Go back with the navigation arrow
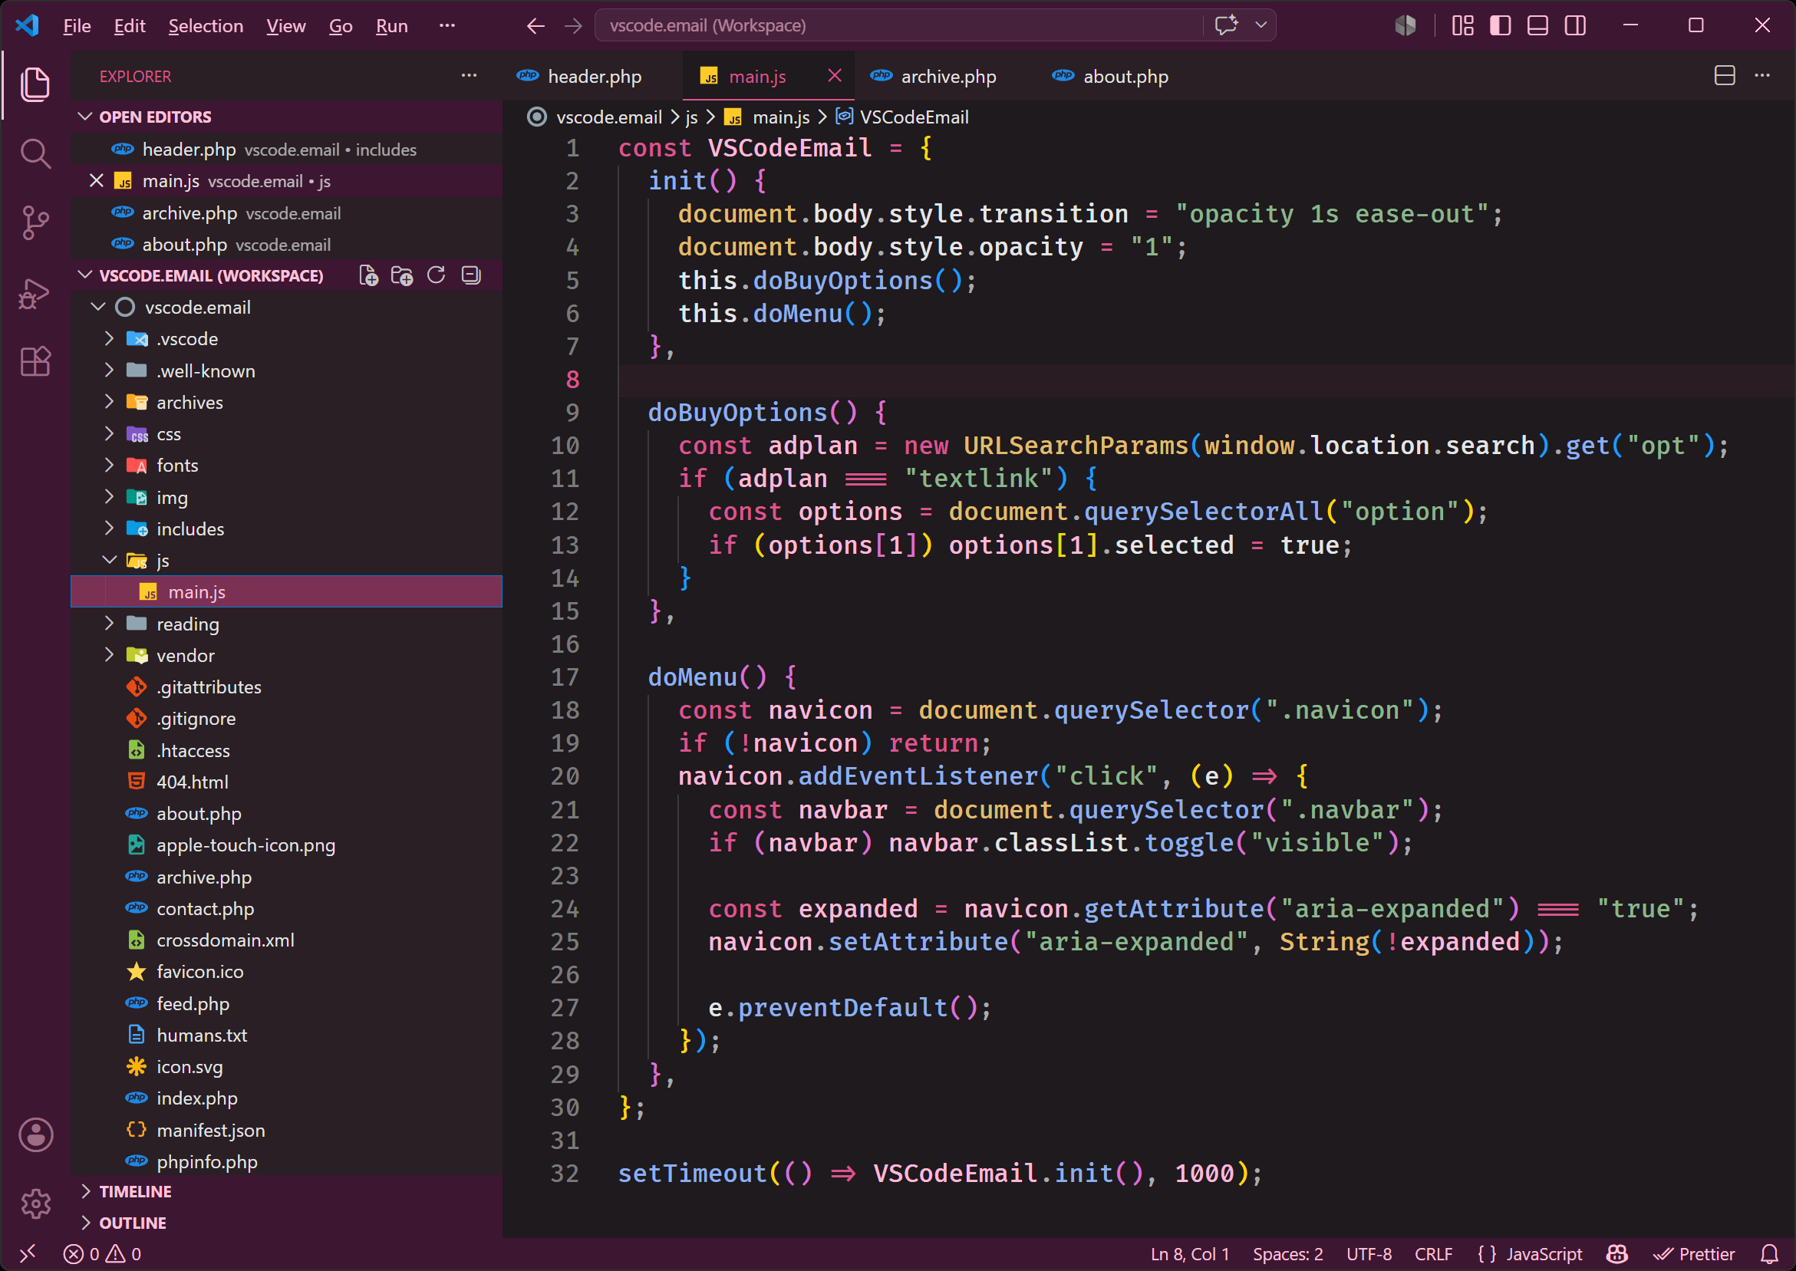Screen dimensions: 1796x1271 [x=536, y=26]
